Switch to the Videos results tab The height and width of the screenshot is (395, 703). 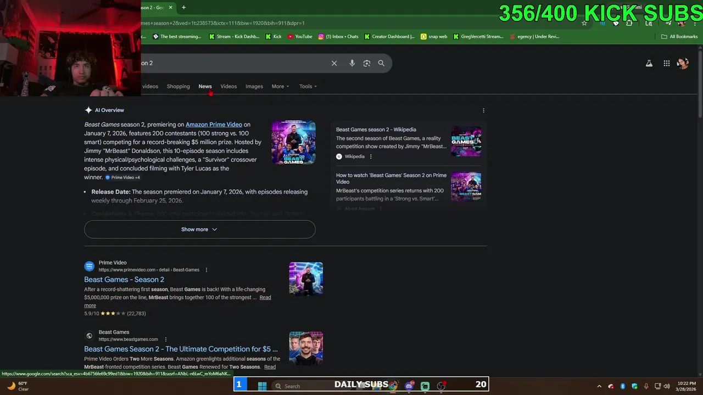(x=228, y=87)
